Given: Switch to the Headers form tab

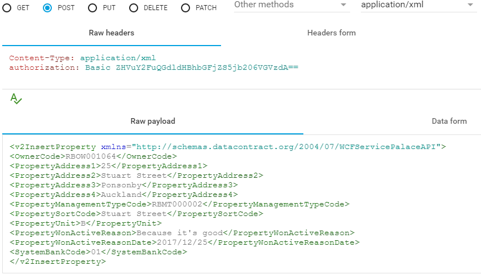Looking at the screenshot, I should pyautogui.click(x=332, y=33).
